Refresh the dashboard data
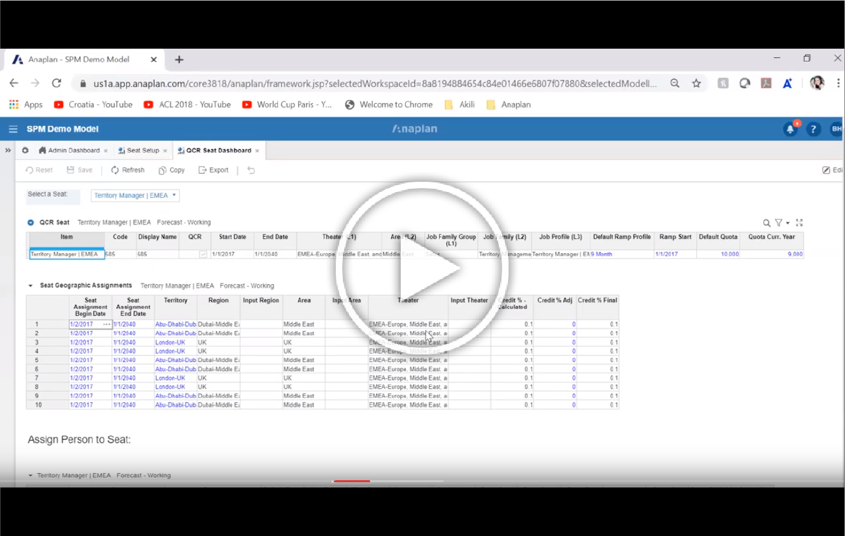Screen dimensions: 845x536 pos(127,170)
